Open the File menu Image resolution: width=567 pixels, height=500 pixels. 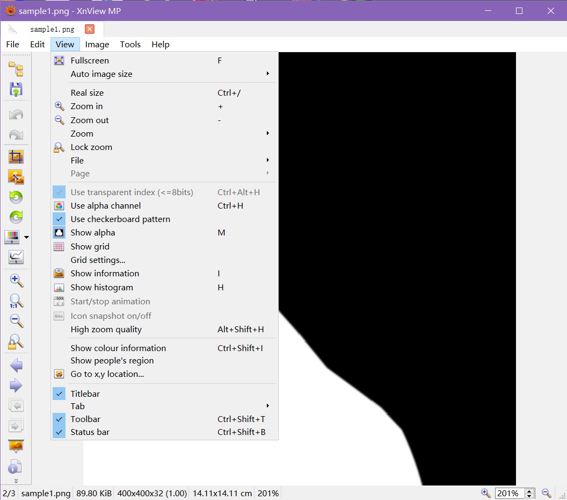click(x=13, y=44)
